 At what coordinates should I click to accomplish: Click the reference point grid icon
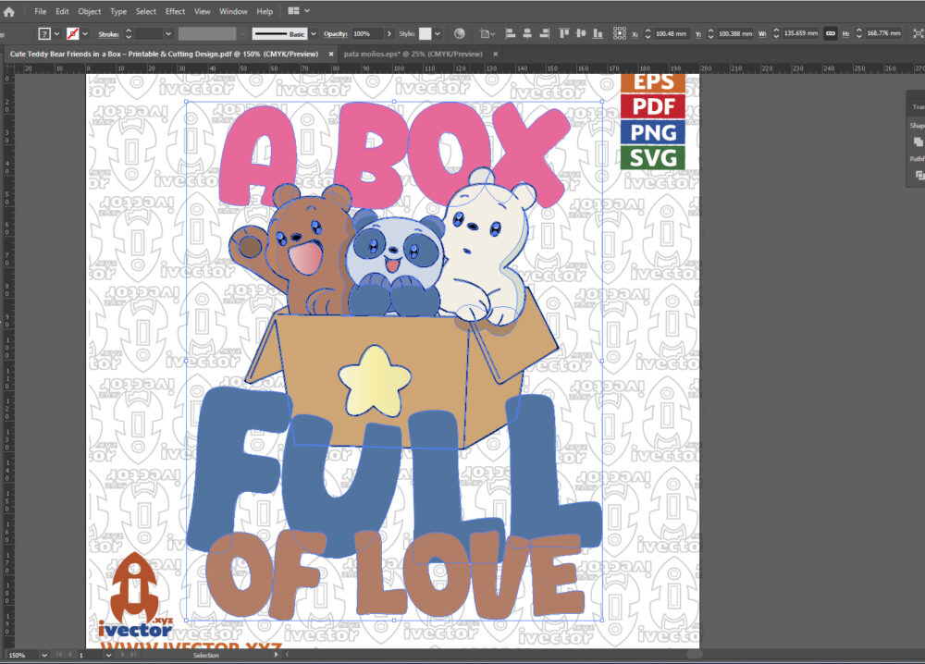[x=619, y=33]
